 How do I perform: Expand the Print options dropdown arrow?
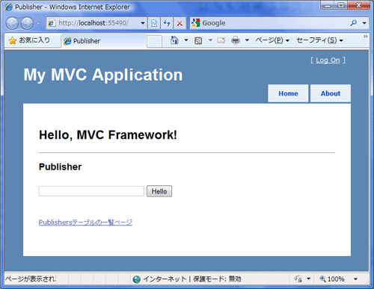[247, 40]
